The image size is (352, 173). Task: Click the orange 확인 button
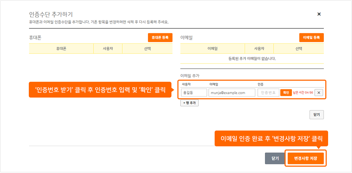tap(286, 93)
